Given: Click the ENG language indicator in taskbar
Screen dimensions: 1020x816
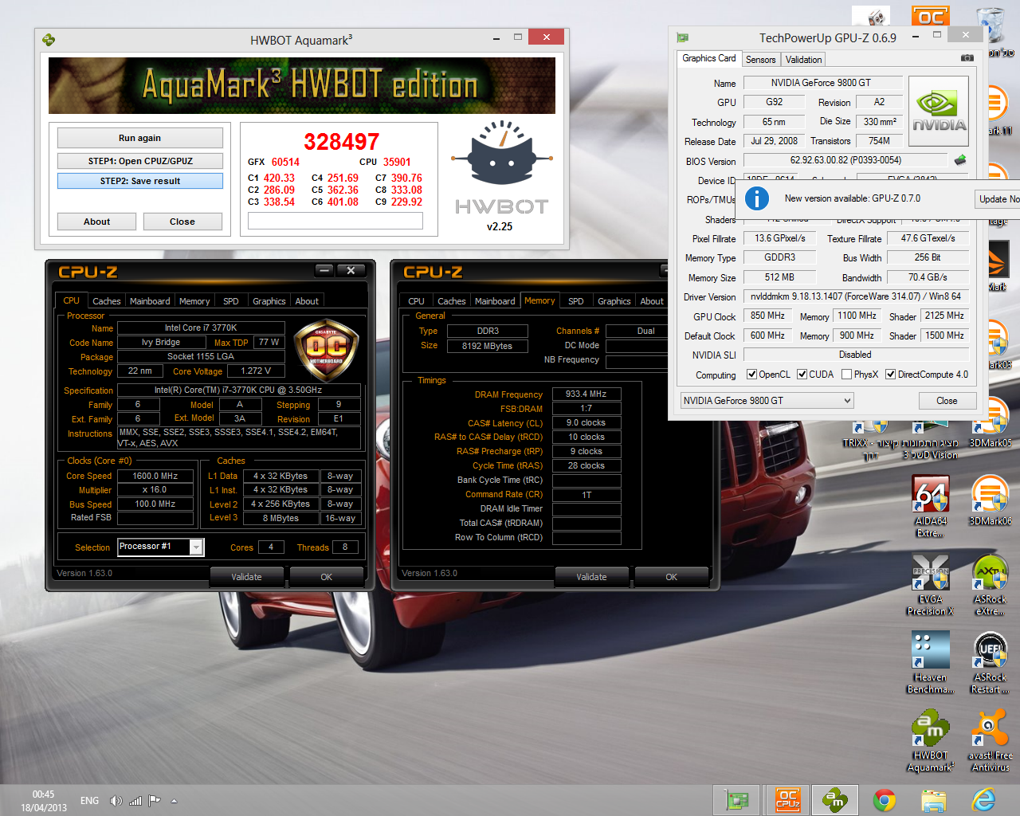Looking at the screenshot, I should point(89,801).
